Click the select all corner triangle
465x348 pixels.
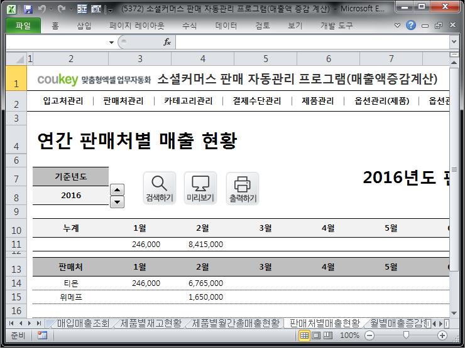(x=16, y=58)
